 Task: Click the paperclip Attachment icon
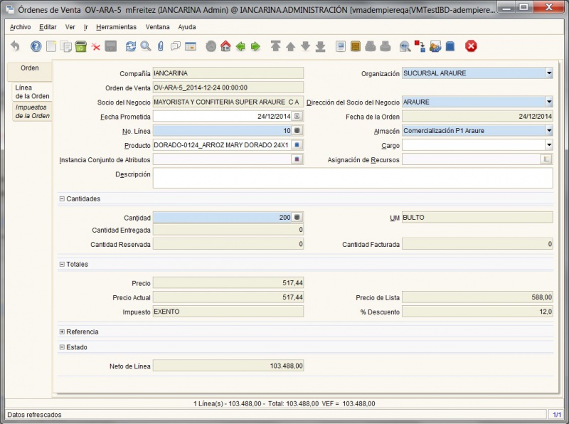click(x=161, y=46)
